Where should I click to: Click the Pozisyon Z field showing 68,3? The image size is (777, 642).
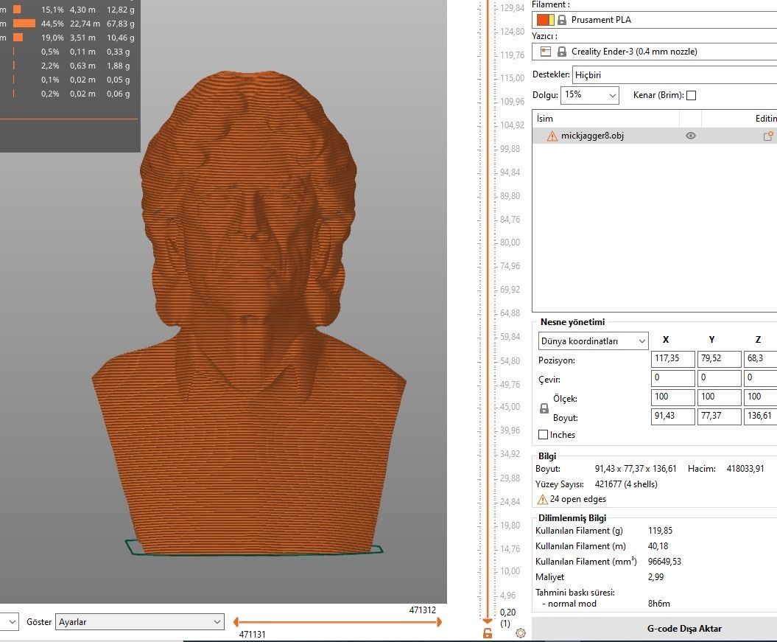point(760,359)
